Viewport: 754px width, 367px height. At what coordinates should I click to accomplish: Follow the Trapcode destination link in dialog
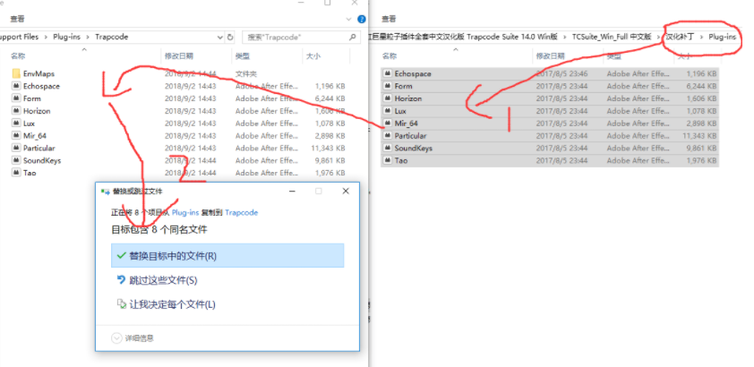point(242,212)
